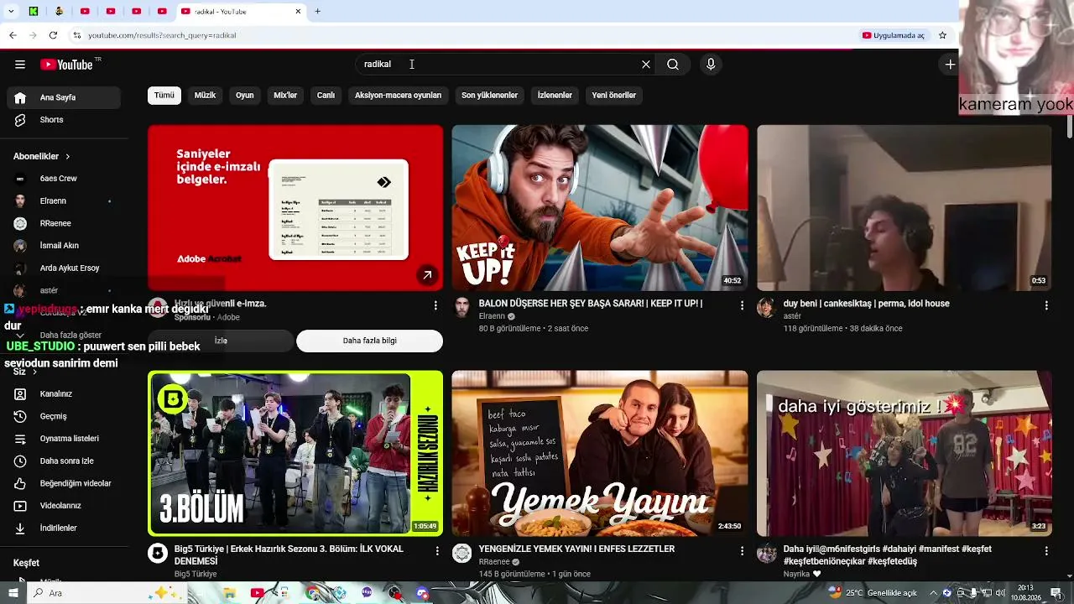
Task: Click RRaenee avatar beside Yemek Yayını title
Action: coord(462,553)
